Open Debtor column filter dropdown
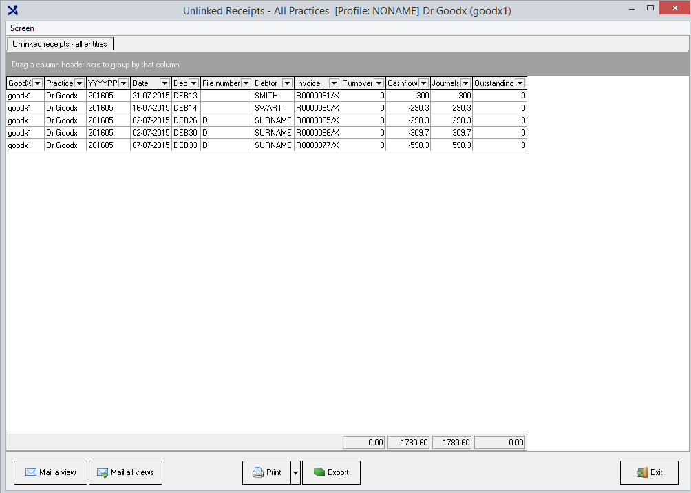The height and width of the screenshot is (493, 691). [287, 83]
